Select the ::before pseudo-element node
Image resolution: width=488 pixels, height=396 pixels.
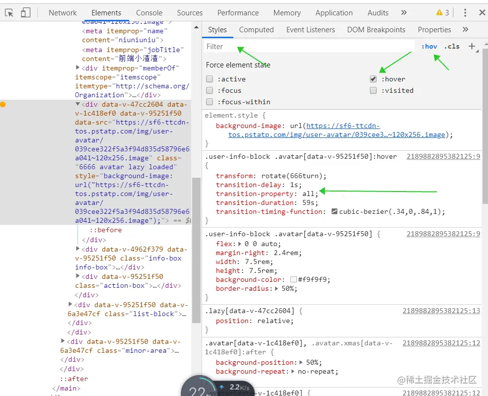[106, 230]
